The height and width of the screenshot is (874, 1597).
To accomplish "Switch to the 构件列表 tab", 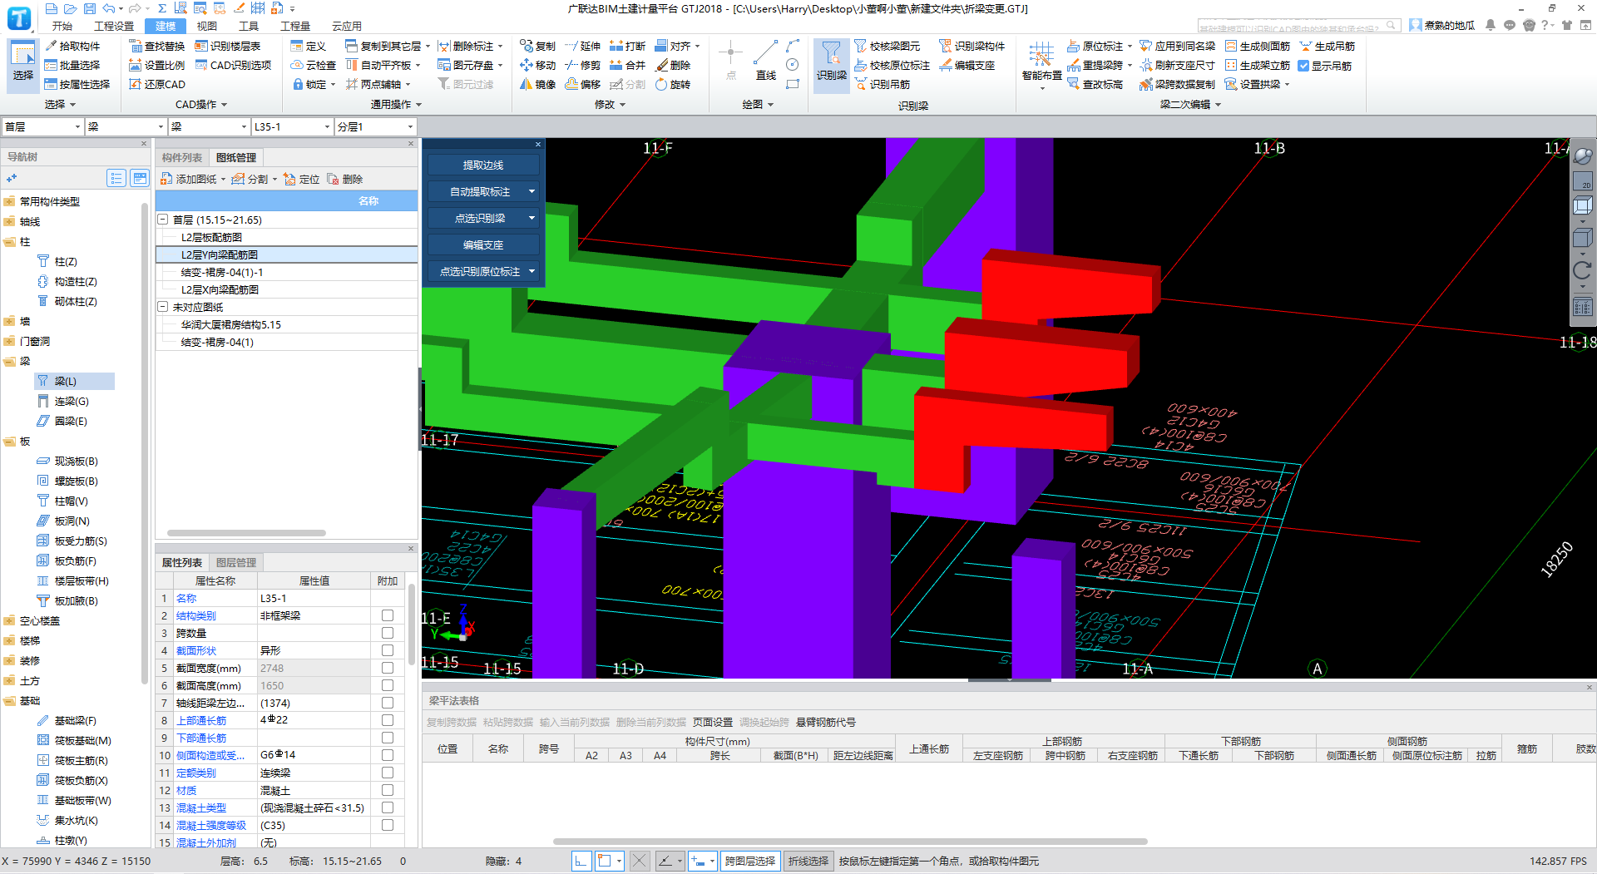I will tap(182, 157).
